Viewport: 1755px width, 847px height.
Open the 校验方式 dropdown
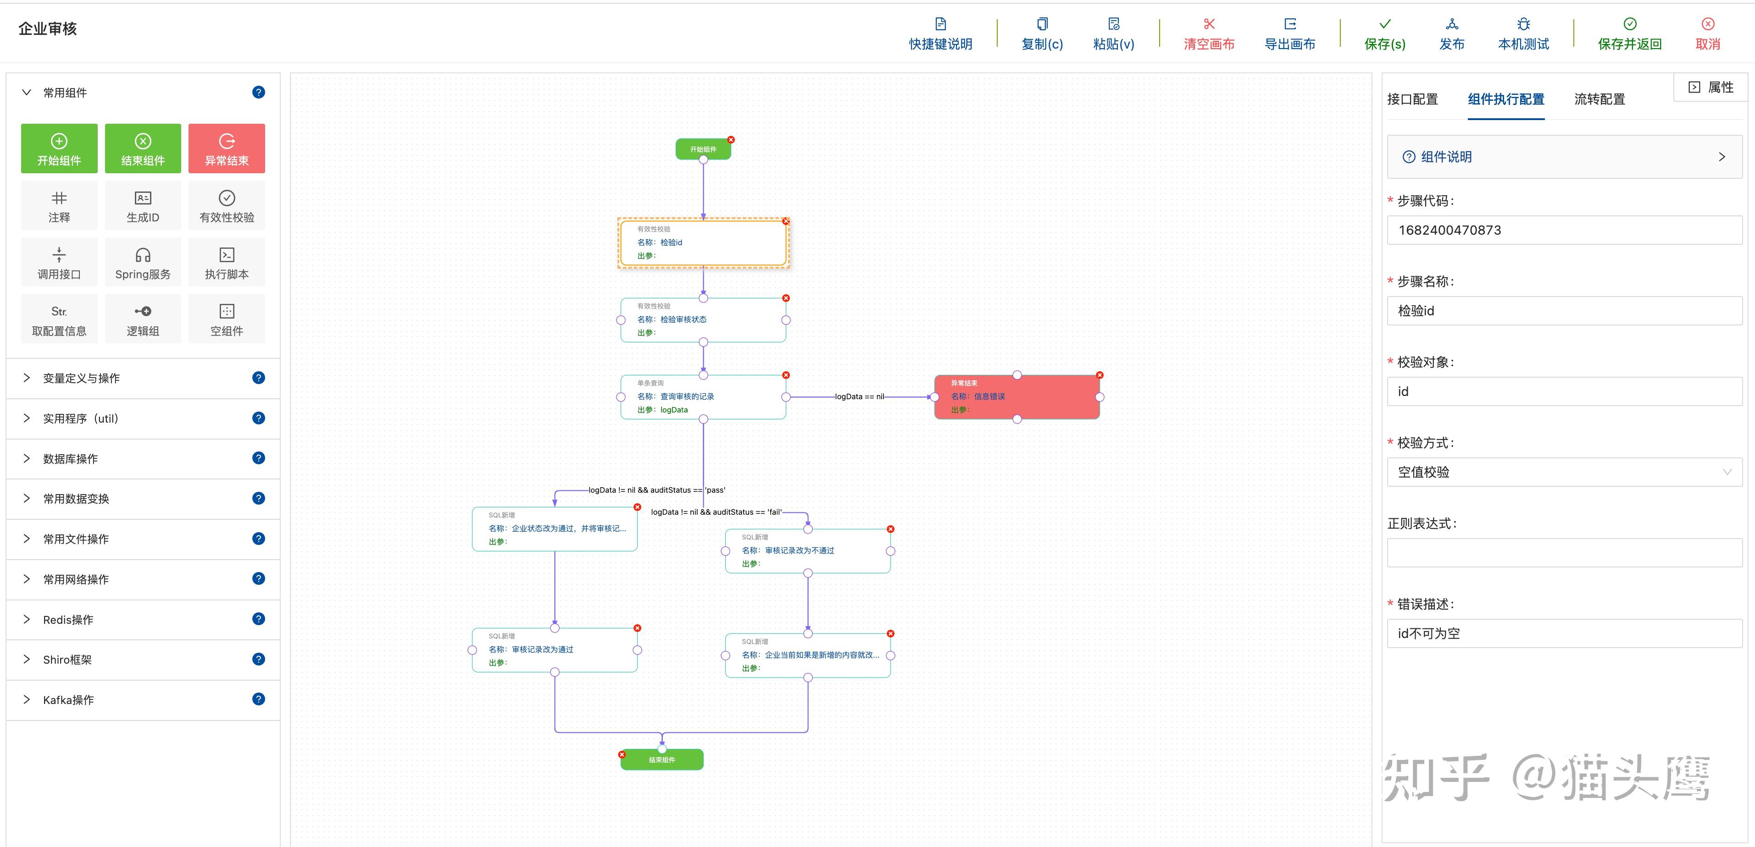(1564, 472)
